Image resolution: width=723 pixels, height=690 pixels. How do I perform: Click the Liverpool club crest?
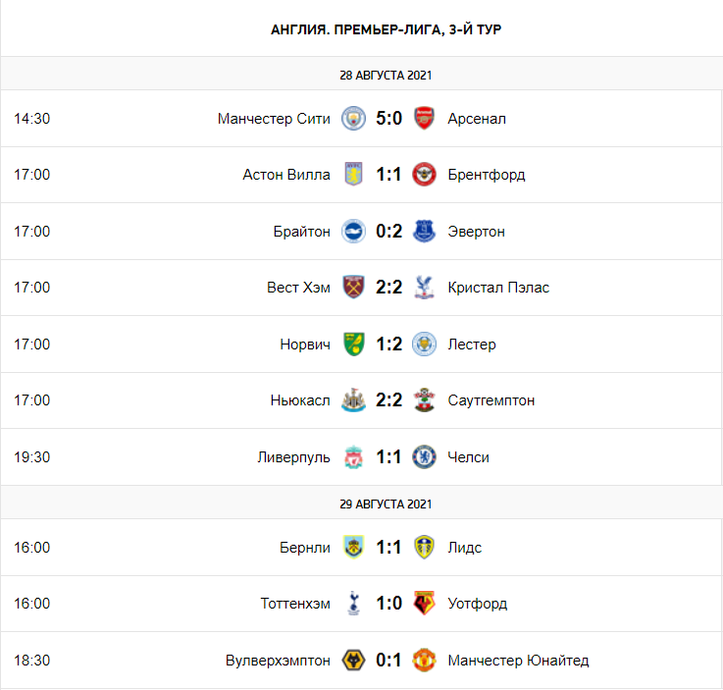coord(353,457)
